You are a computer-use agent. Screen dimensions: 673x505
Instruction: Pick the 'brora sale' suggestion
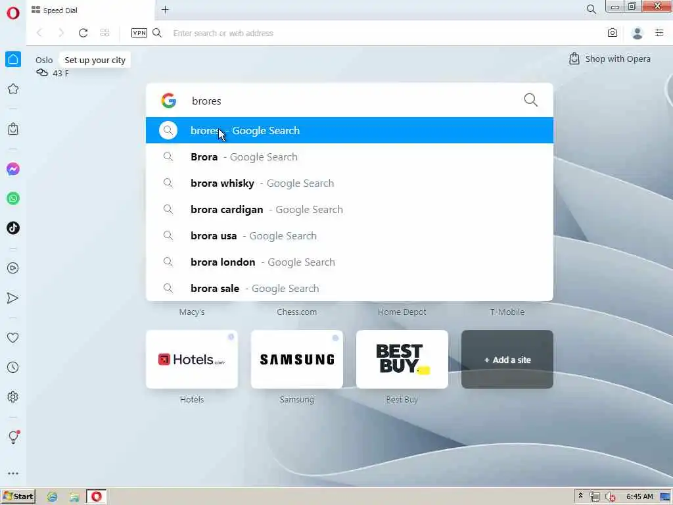(350, 288)
